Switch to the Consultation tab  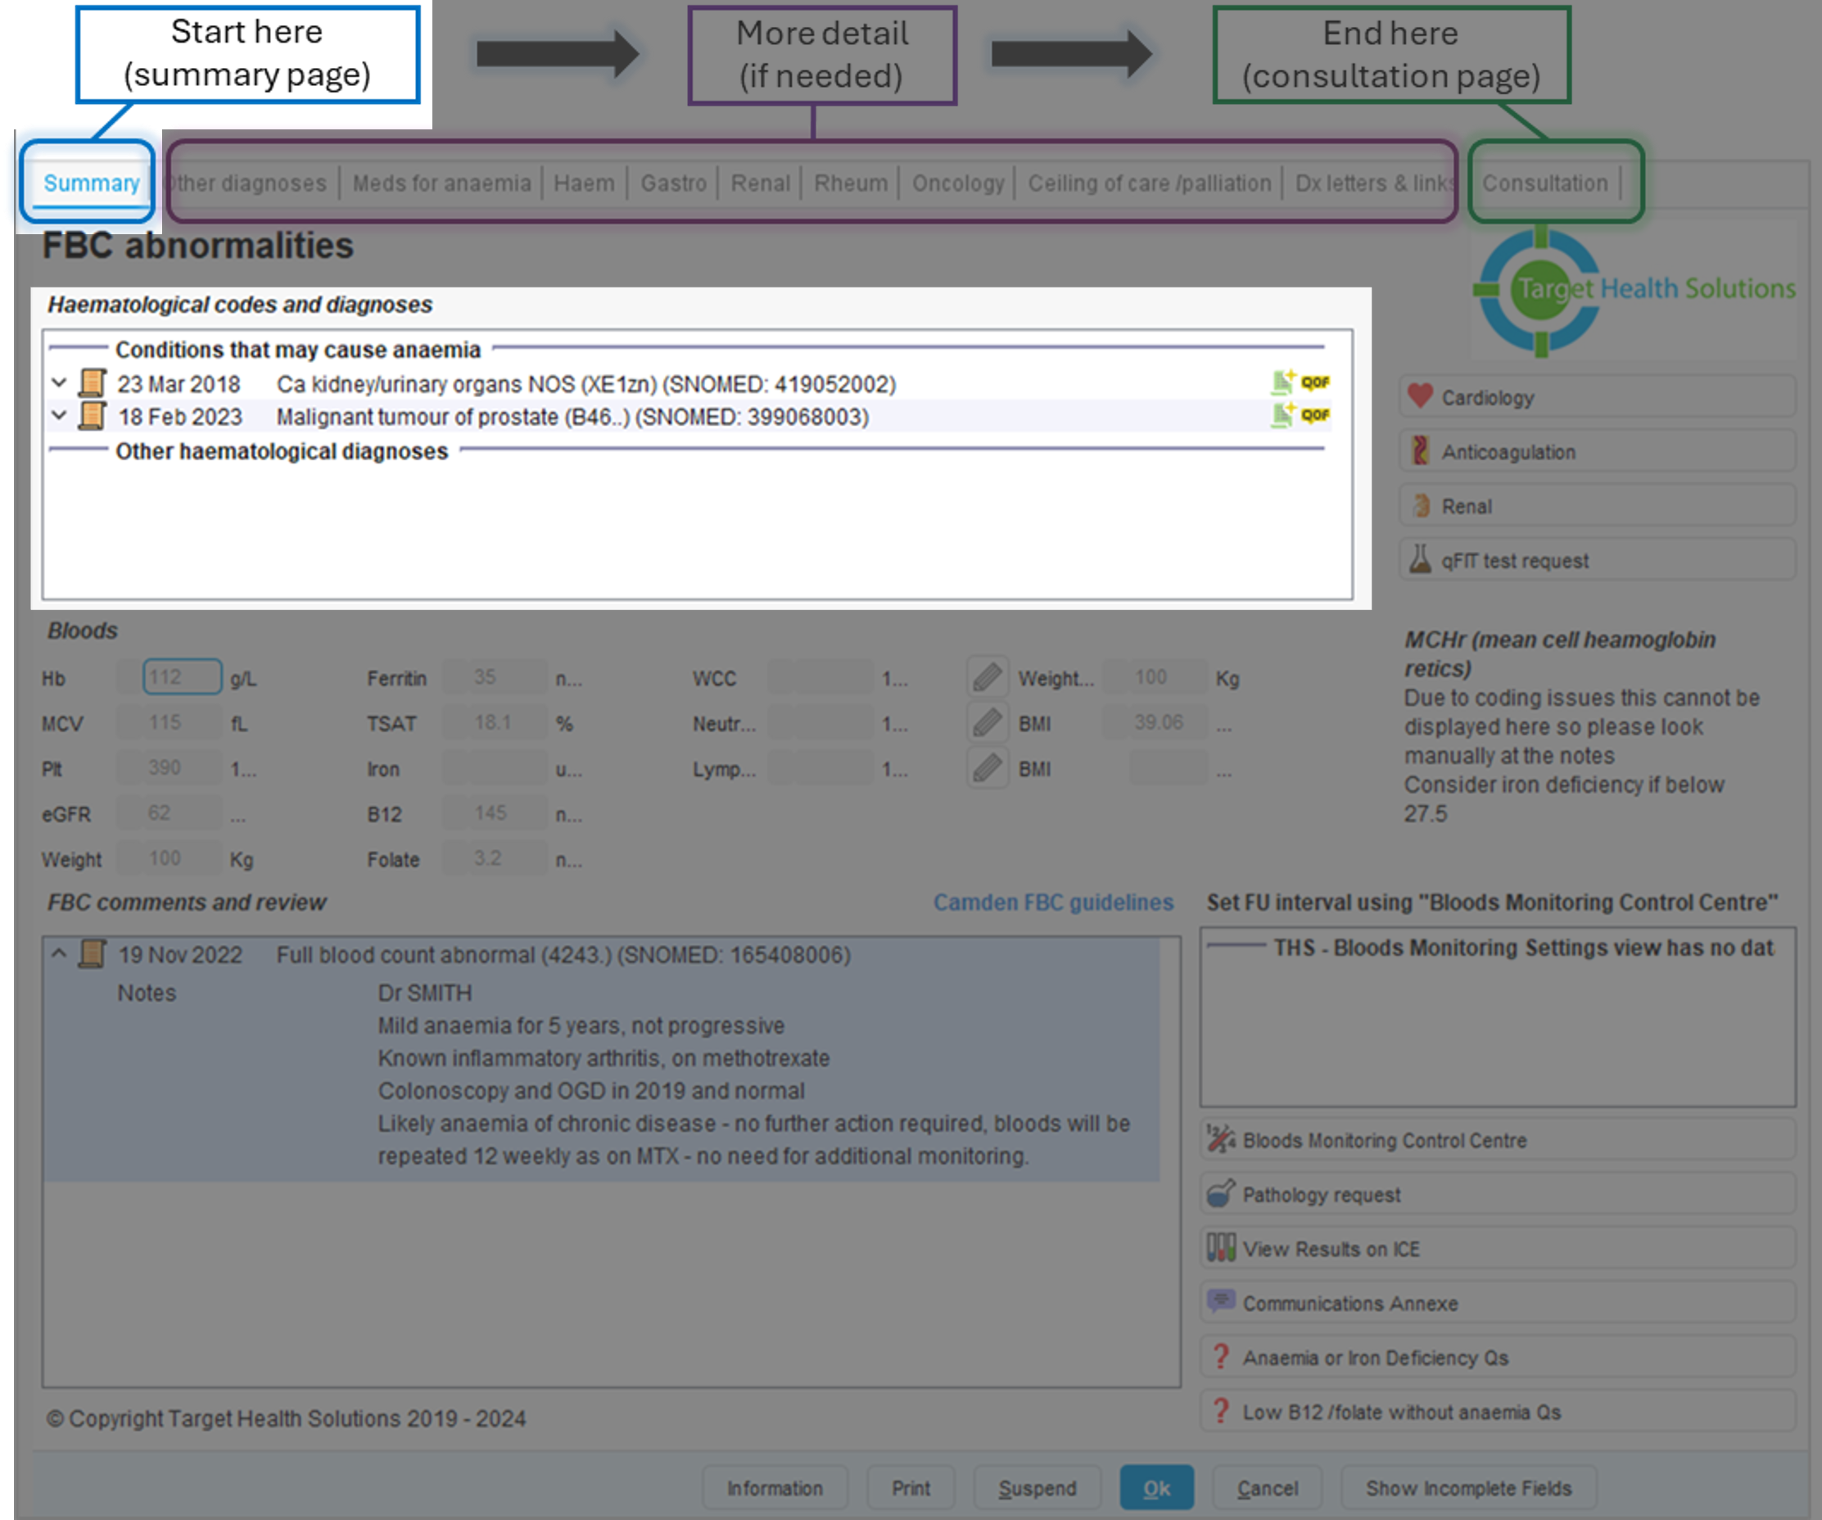(x=1544, y=183)
